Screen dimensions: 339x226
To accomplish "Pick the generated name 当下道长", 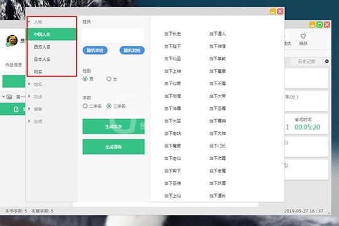I will 217,196.
